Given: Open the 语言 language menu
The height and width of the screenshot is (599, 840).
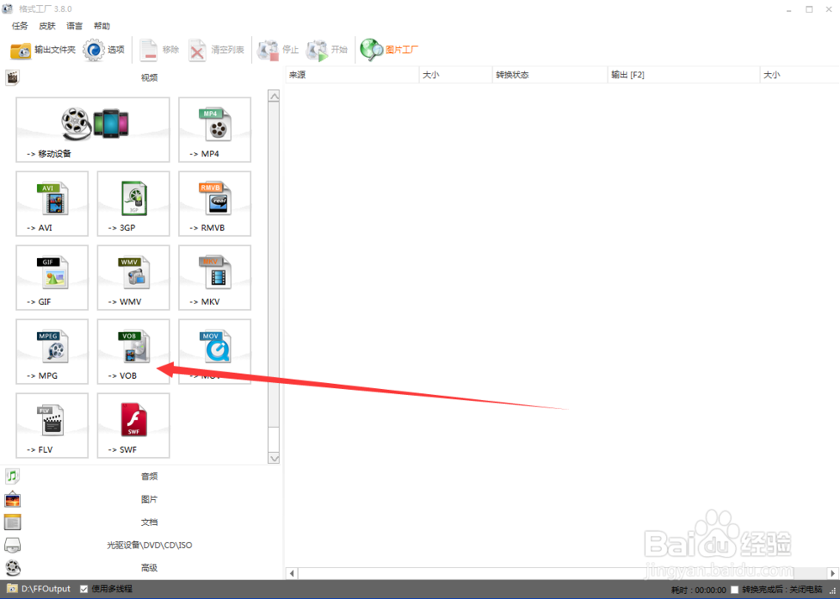Looking at the screenshot, I should [75, 26].
